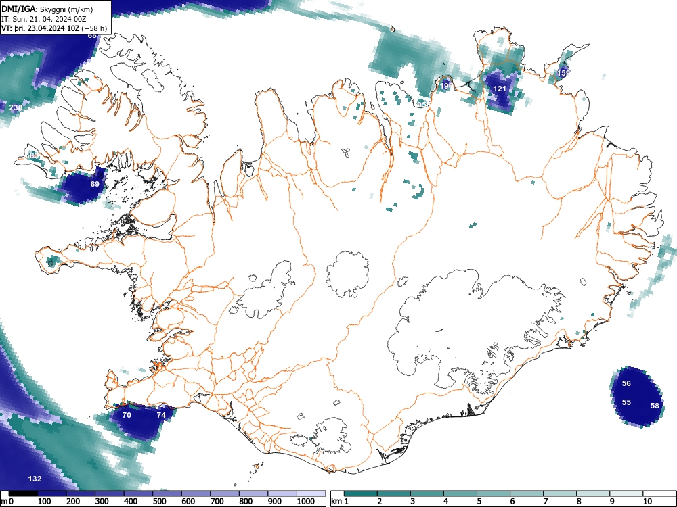Click the value 132 in the southwest sea
This screenshot has width=677, height=507.
click(x=35, y=479)
